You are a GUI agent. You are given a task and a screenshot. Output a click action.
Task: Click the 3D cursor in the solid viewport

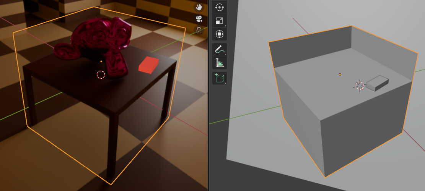pos(360,86)
